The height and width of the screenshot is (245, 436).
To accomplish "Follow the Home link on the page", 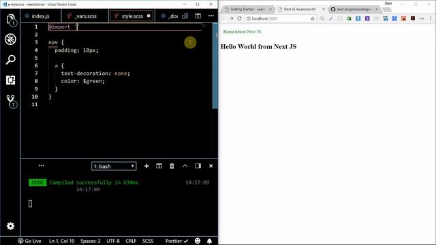I will point(229,32).
